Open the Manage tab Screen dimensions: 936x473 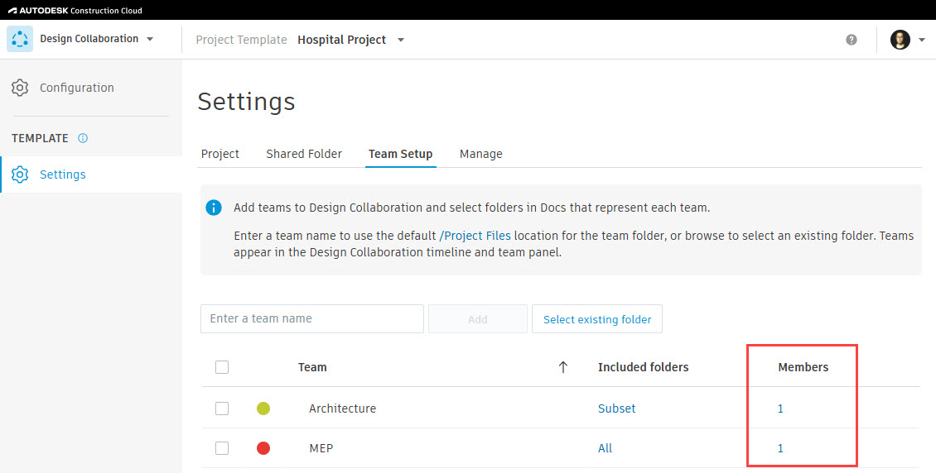pyautogui.click(x=480, y=154)
